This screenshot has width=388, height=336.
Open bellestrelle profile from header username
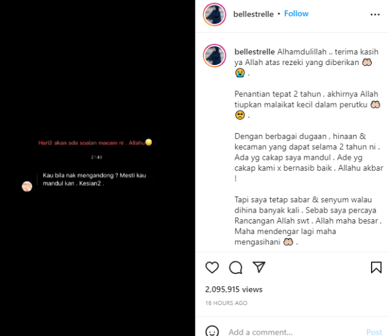[253, 14]
